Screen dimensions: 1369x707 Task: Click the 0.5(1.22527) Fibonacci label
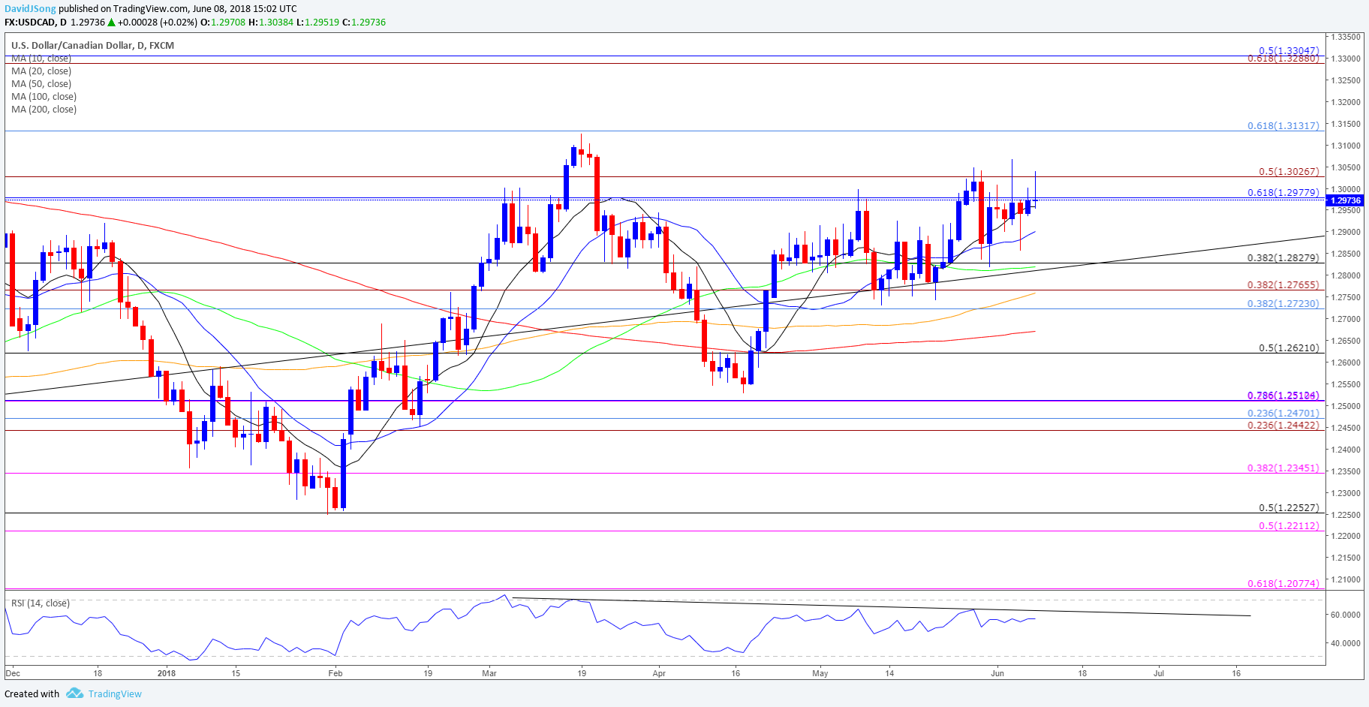1289,508
